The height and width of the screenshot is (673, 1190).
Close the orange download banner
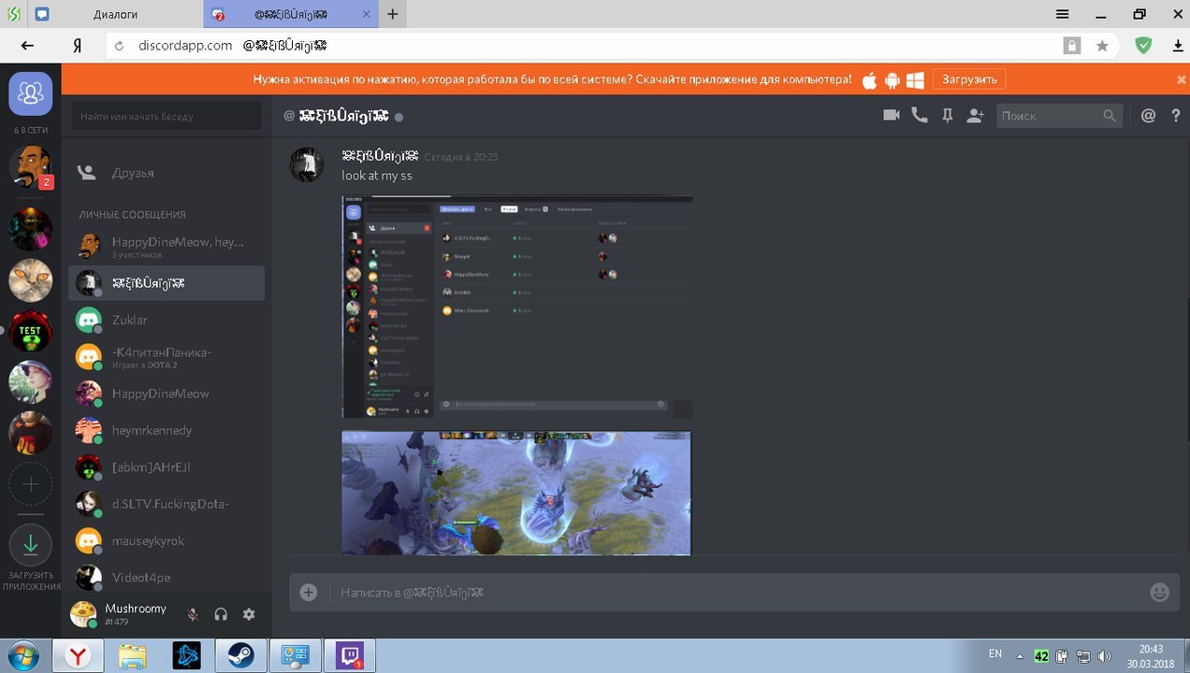1182,79
